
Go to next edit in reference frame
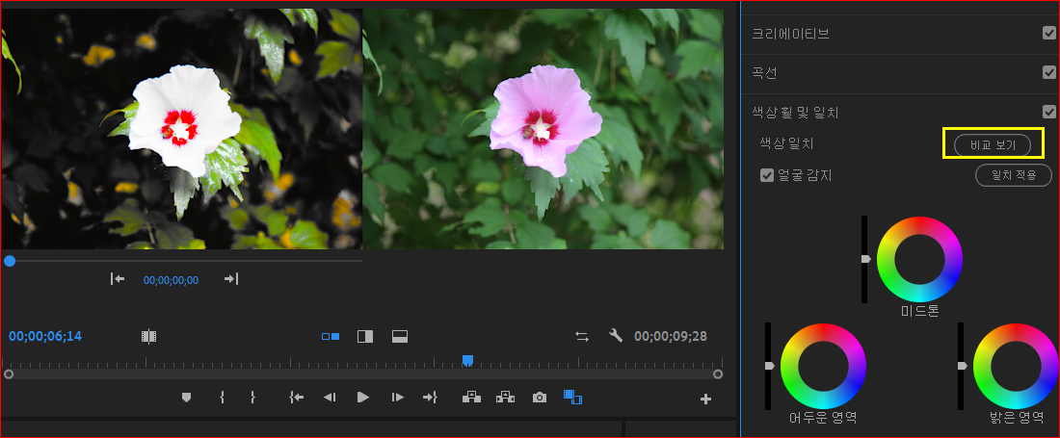(231, 279)
